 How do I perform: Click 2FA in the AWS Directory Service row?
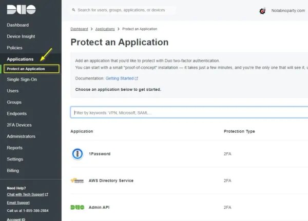[x=227, y=180]
